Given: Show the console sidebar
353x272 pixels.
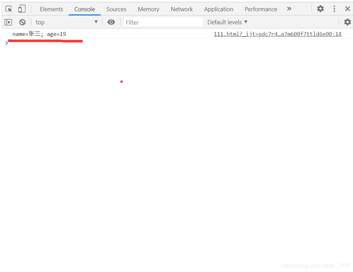Looking at the screenshot, I should [8, 22].
